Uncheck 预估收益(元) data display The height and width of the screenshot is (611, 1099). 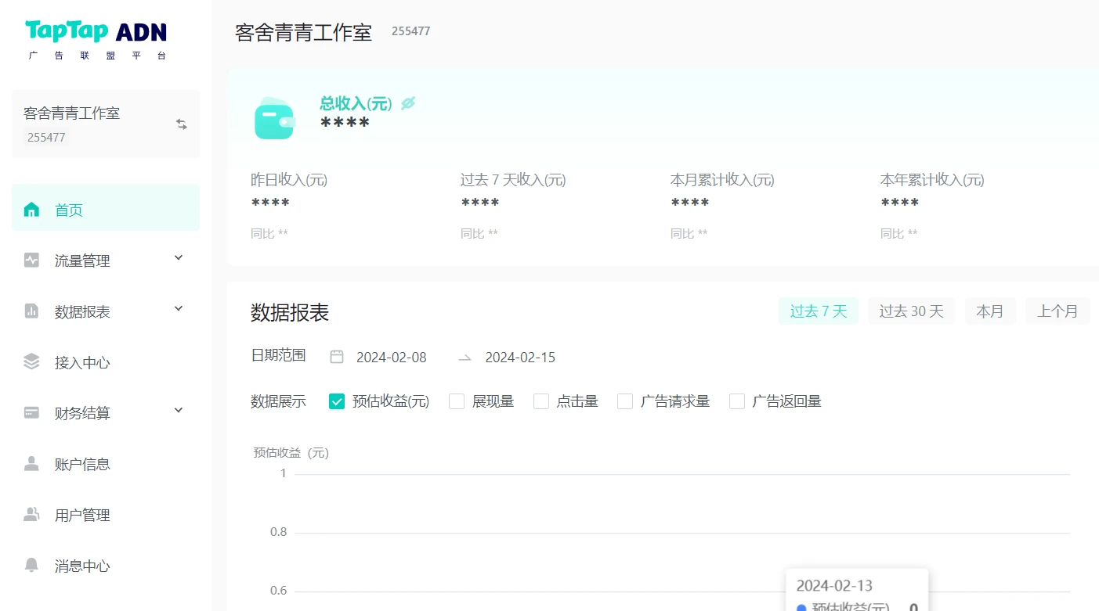pos(337,401)
